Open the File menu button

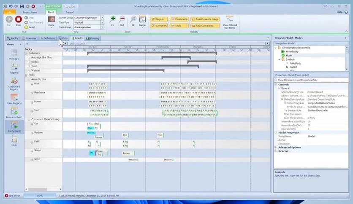click(9, 12)
